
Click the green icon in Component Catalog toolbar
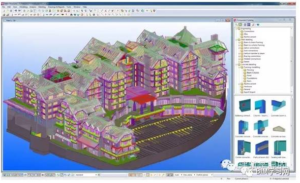click(241, 25)
